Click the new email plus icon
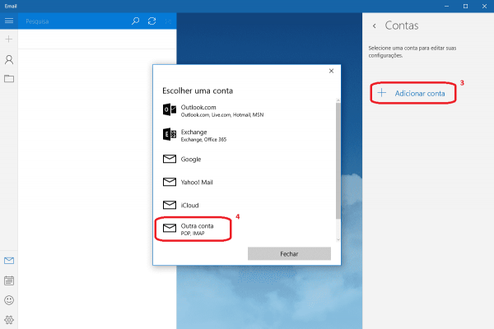The image size is (494, 329). tap(9, 39)
